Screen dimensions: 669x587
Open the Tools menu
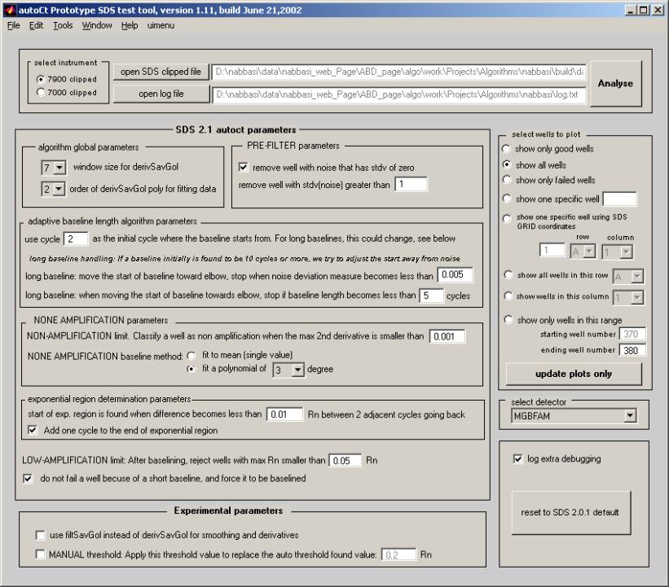coord(63,25)
